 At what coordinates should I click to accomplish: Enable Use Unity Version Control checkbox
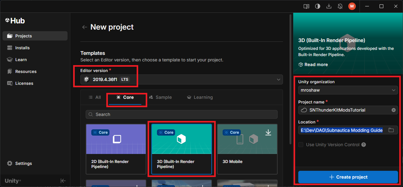301,145
